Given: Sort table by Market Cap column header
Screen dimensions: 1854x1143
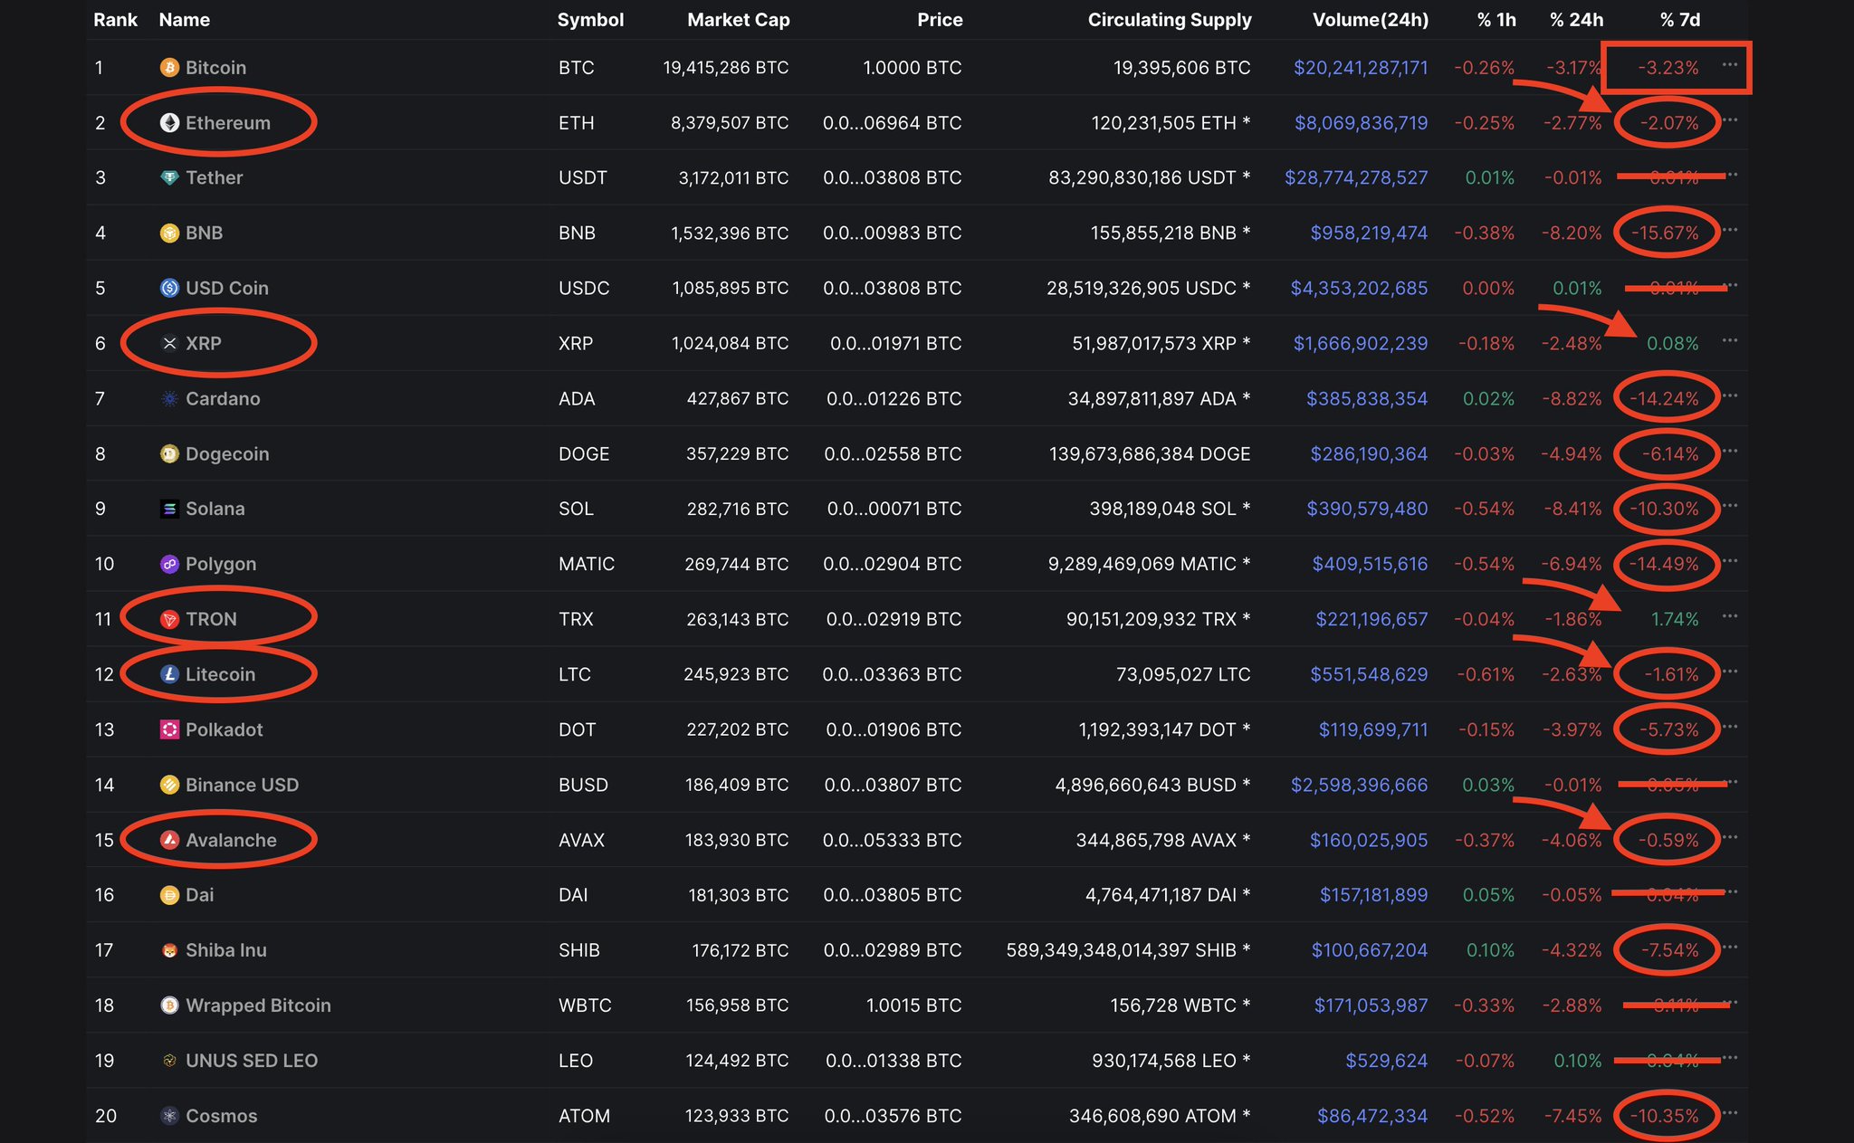Looking at the screenshot, I should 739,20.
